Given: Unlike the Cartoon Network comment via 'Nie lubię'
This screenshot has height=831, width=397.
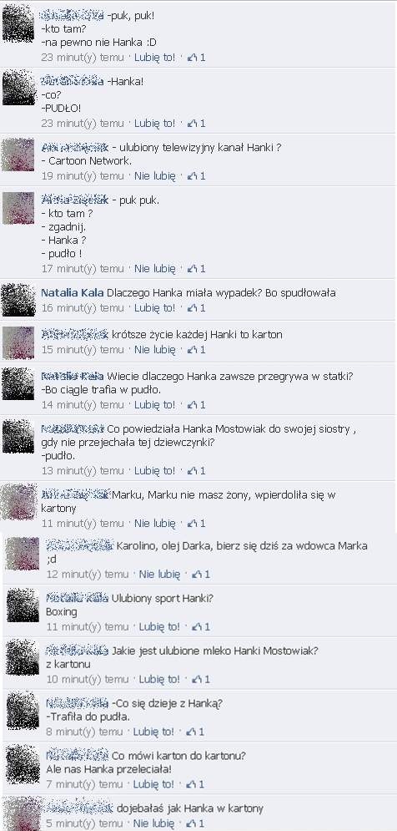Looking at the screenshot, I should tap(154, 175).
